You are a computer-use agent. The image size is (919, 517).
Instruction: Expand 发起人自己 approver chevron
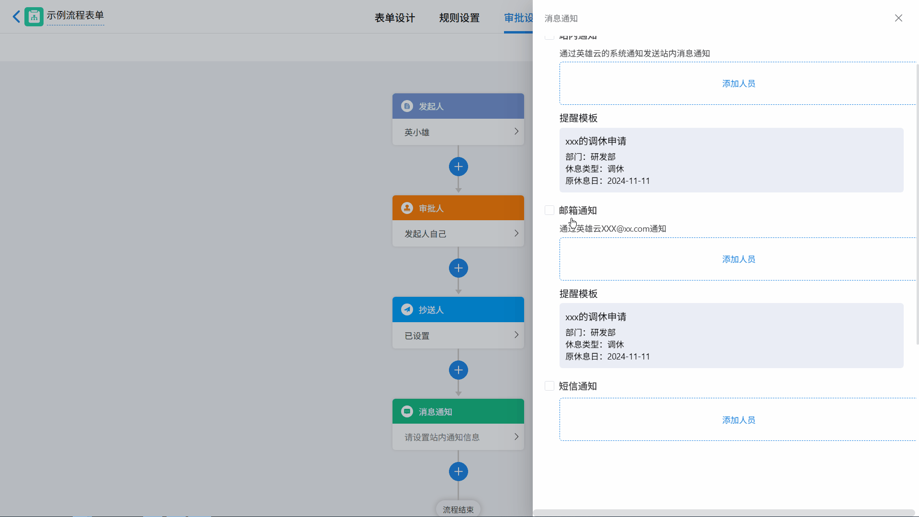click(x=516, y=234)
